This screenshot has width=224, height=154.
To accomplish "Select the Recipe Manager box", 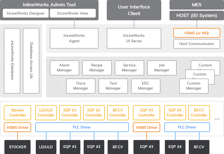I will [x=97, y=68].
